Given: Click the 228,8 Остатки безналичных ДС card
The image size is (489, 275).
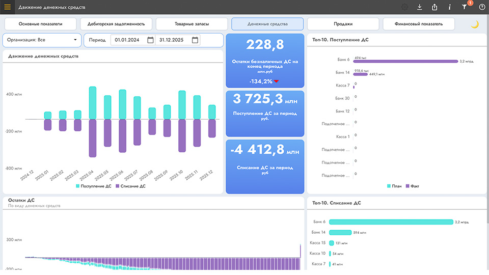Looking at the screenshot, I should [265, 61].
